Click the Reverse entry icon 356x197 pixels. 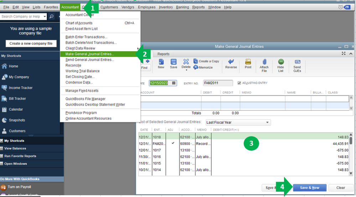click(x=231, y=63)
